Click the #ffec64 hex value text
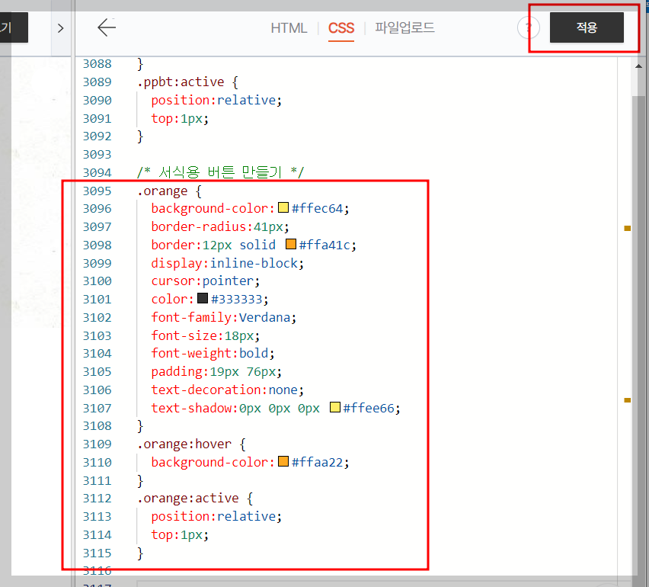The image size is (649, 587). click(318, 208)
